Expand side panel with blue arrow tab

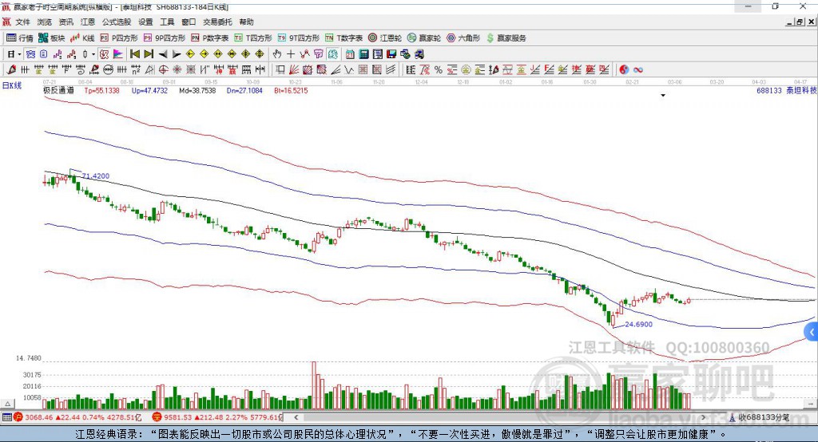(812, 332)
